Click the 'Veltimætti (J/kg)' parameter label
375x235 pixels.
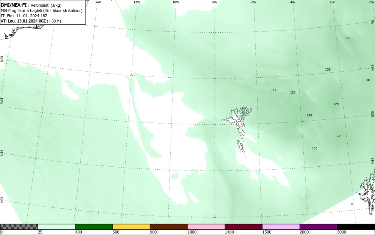(46, 6)
